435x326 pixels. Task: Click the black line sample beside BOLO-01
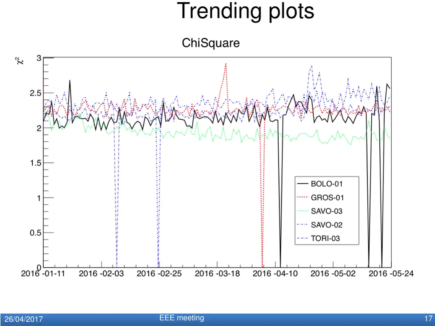pyautogui.click(x=302, y=184)
